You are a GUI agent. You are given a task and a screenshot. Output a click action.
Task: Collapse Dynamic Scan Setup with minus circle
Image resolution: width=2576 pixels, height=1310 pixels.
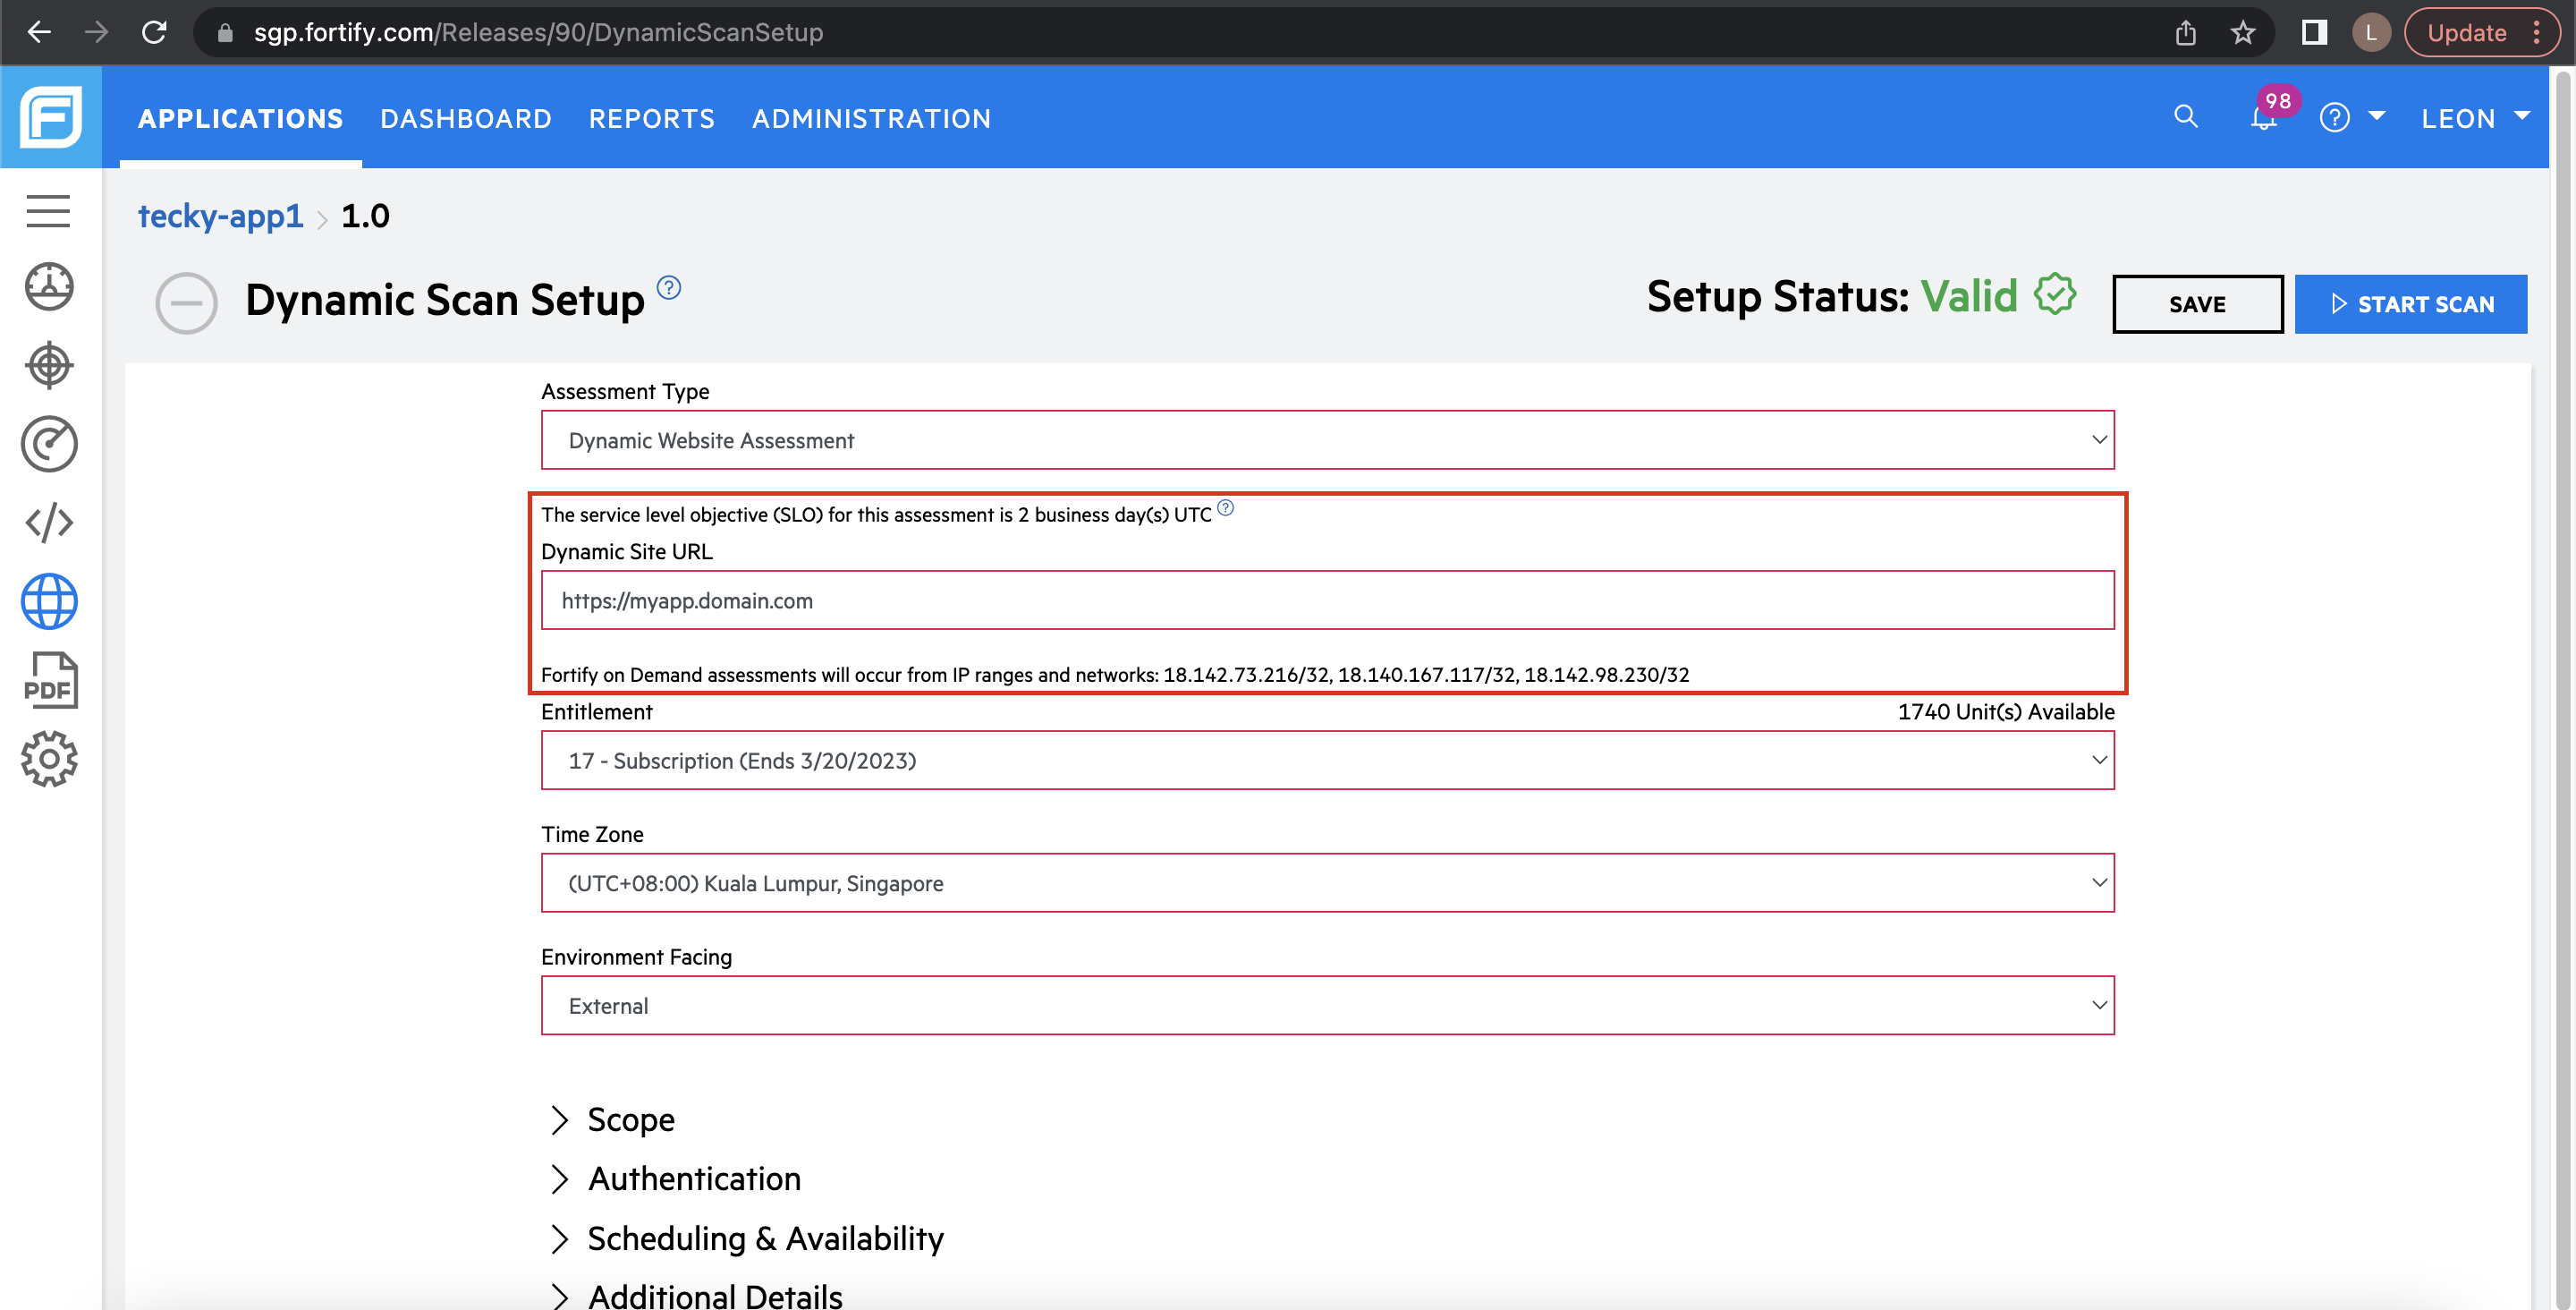pos(186,303)
